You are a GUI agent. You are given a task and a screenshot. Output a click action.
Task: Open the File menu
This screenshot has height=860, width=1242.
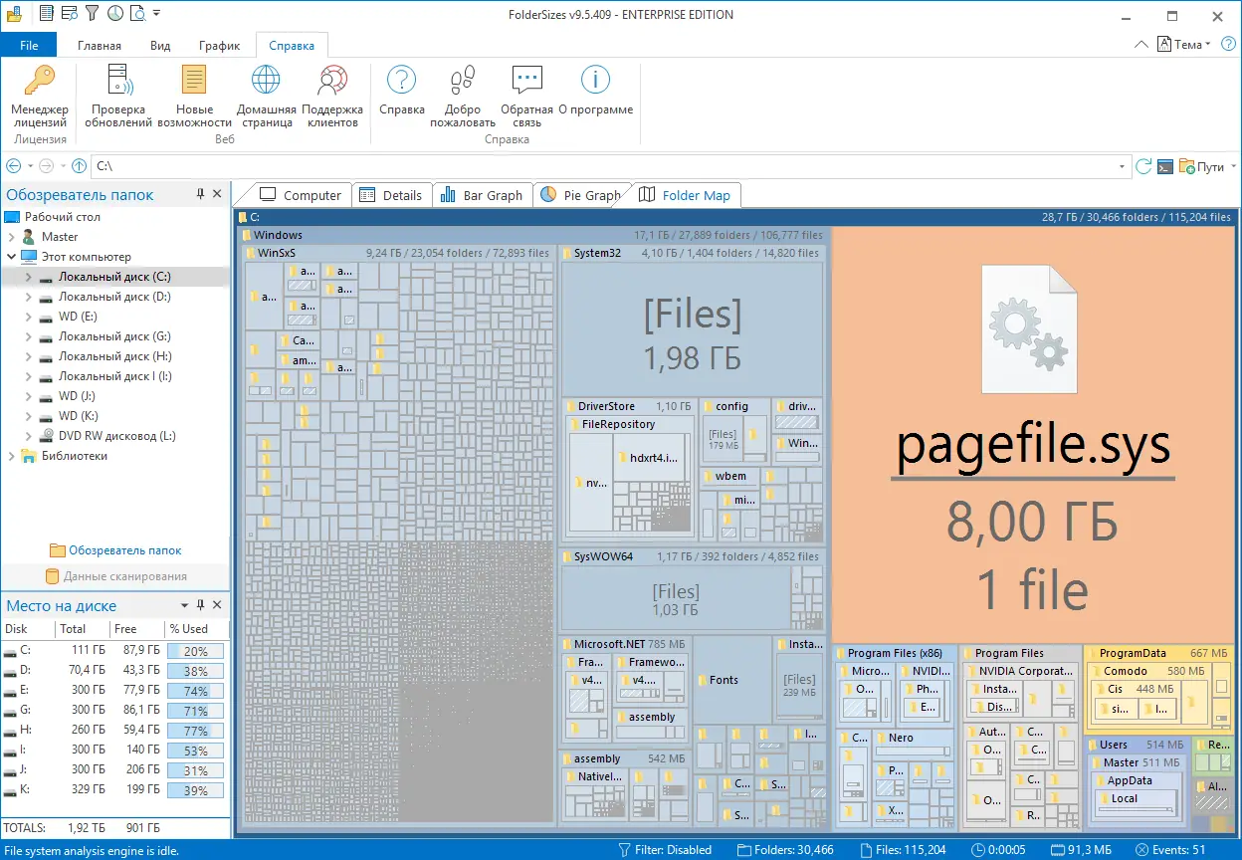[29, 45]
